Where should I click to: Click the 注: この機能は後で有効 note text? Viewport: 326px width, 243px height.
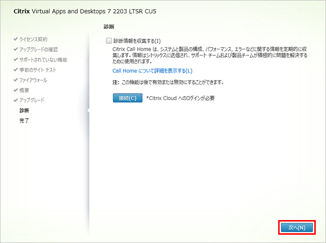(x=168, y=82)
